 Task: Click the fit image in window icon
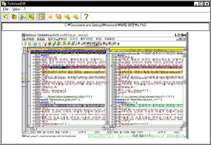pos(50,17)
